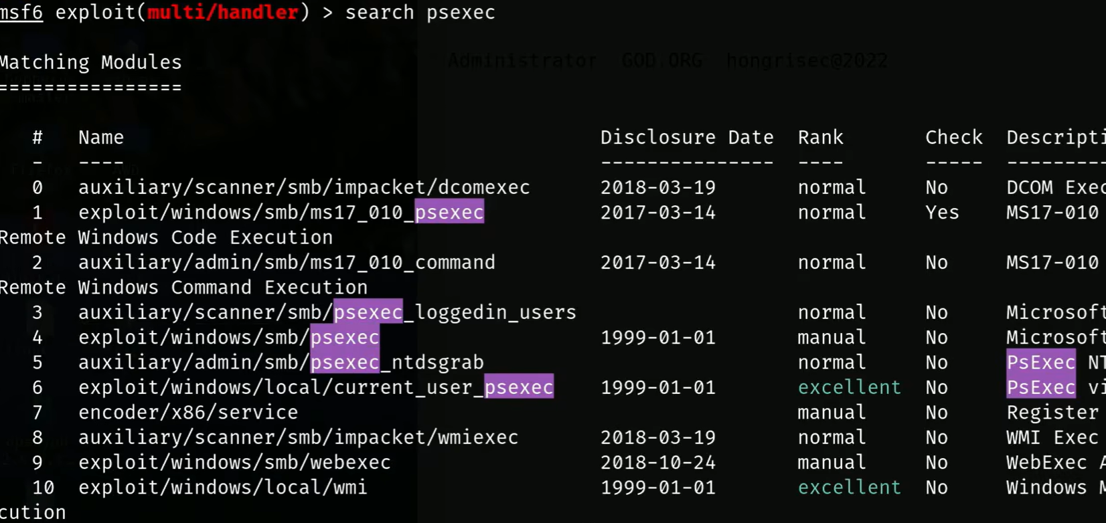This screenshot has width=1106, height=523.
Task: Click exploit/windows/local/current_user_psexec module name
Action: (316, 387)
